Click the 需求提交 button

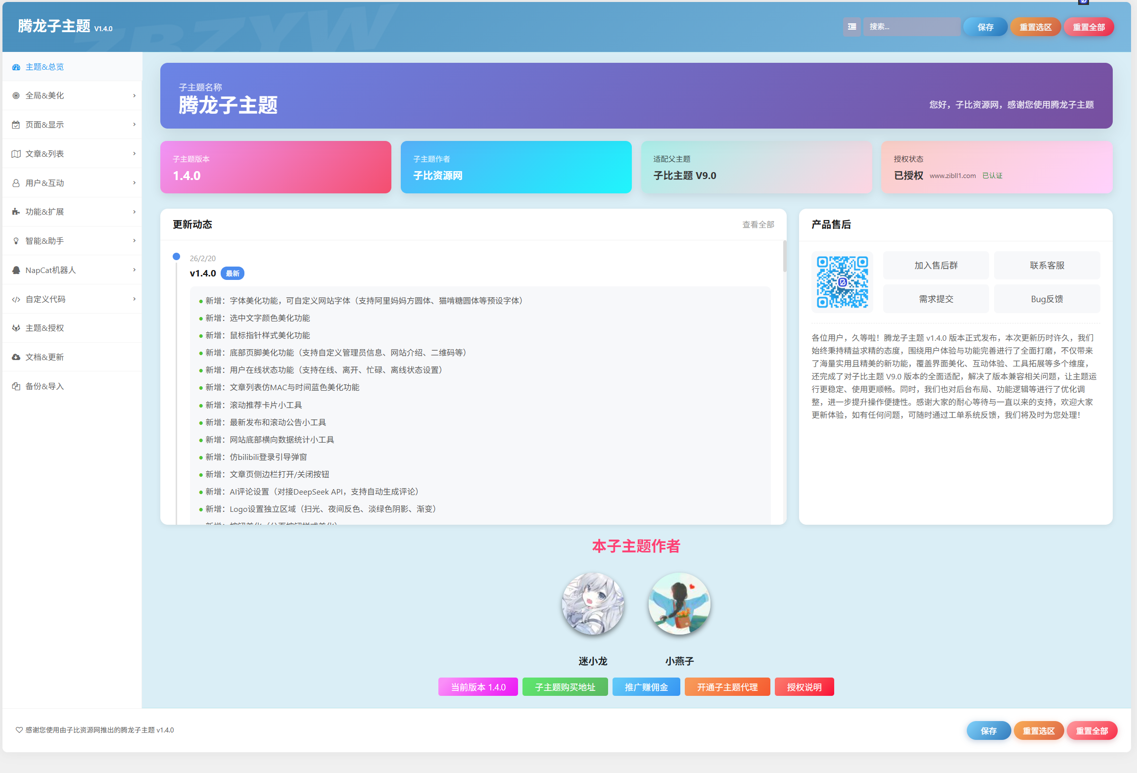pyautogui.click(x=936, y=299)
